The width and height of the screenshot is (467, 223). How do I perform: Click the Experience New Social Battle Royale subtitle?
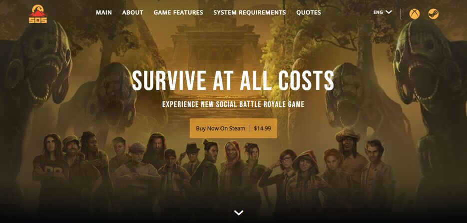click(x=233, y=104)
